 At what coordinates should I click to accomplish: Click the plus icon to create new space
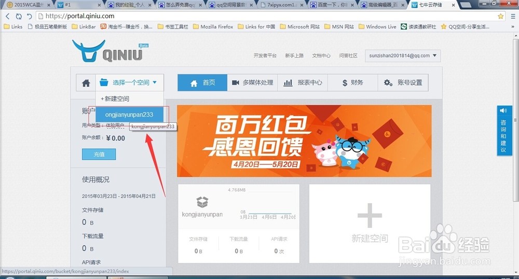click(x=370, y=216)
